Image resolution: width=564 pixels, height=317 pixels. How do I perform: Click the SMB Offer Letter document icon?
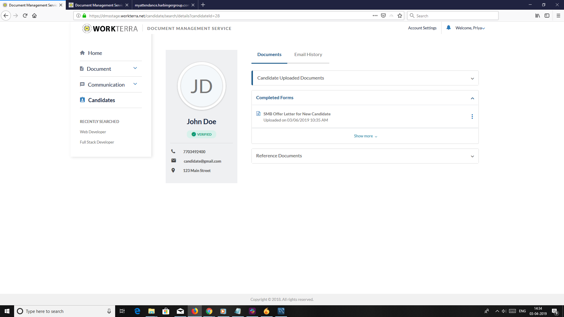pyautogui.click(x=258, y=114)
